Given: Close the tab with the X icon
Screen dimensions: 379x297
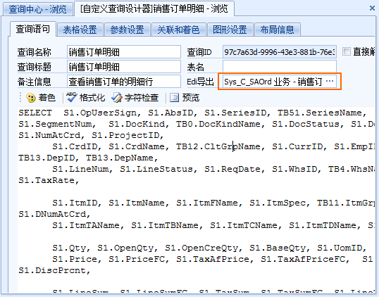Looking at the screenshot, I should pyautogui.click(x=372, y=8).
